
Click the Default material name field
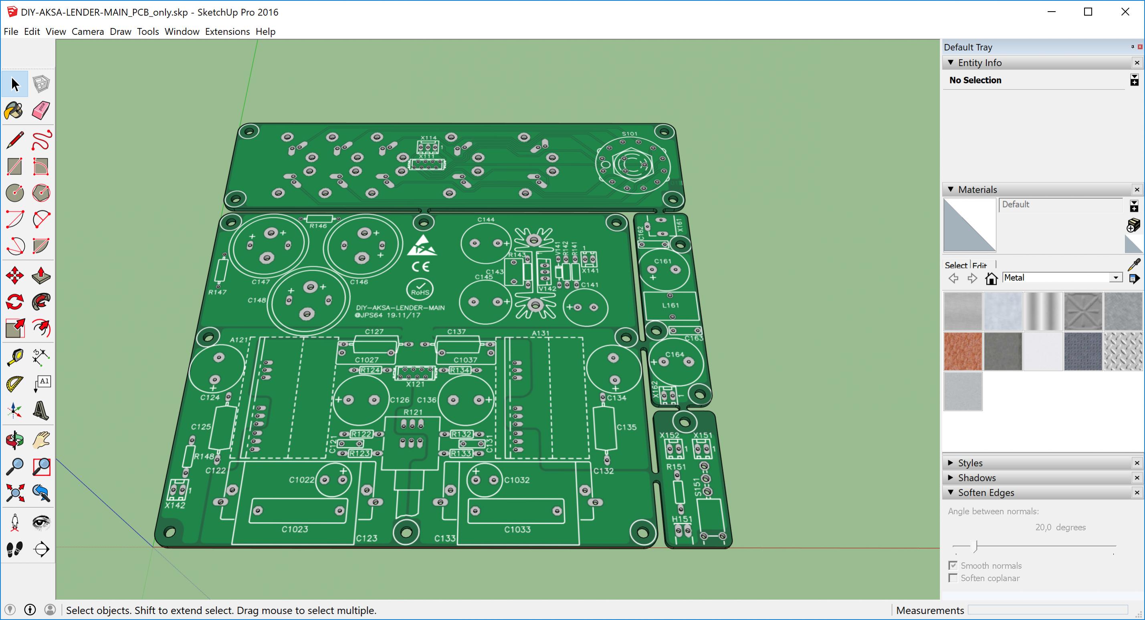[1060, 205]
